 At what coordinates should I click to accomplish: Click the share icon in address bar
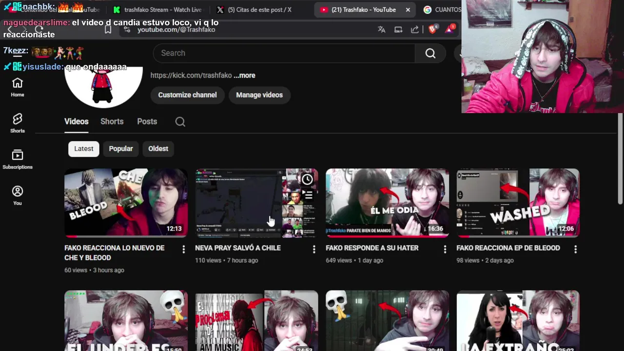[x=414, y=30]
